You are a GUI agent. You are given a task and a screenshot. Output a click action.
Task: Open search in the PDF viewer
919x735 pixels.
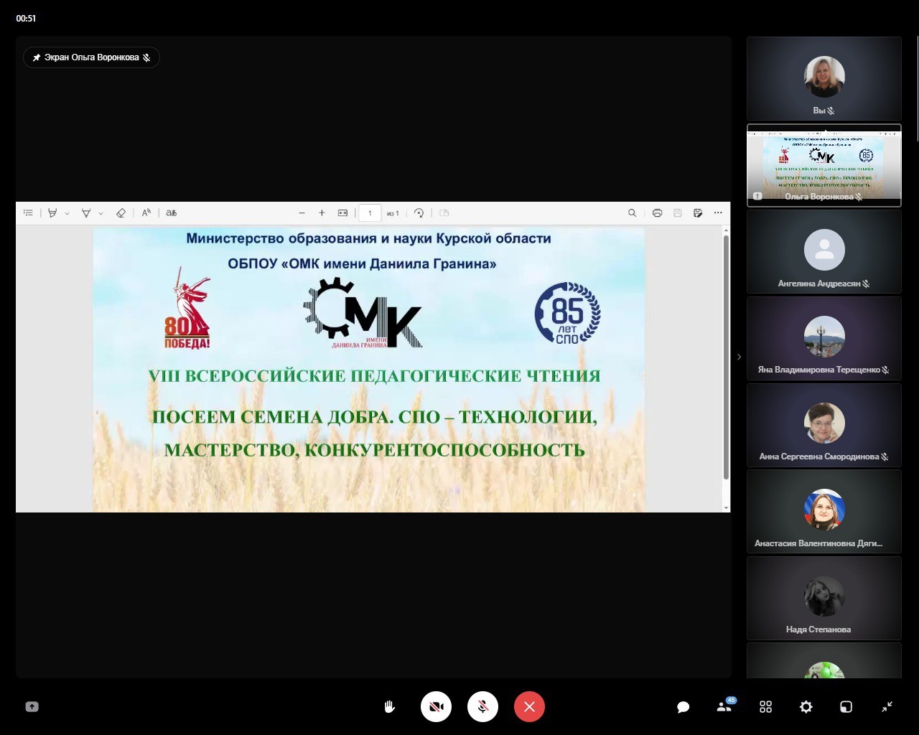click(x=632, y=213)
